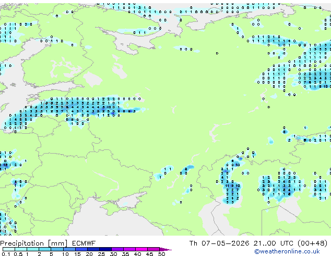331x256 pixels.
Task: Pick the 20–25 mm legend color
Action: (93, 249)
